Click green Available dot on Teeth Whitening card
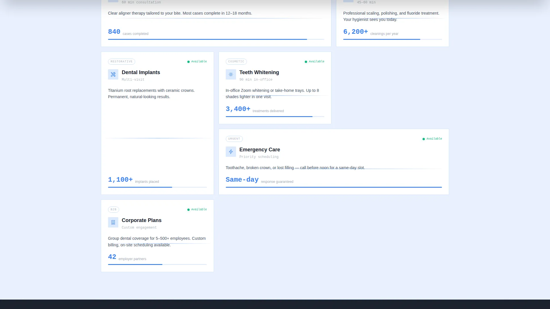This screenshot has width=550, height=309. point(306,62)
